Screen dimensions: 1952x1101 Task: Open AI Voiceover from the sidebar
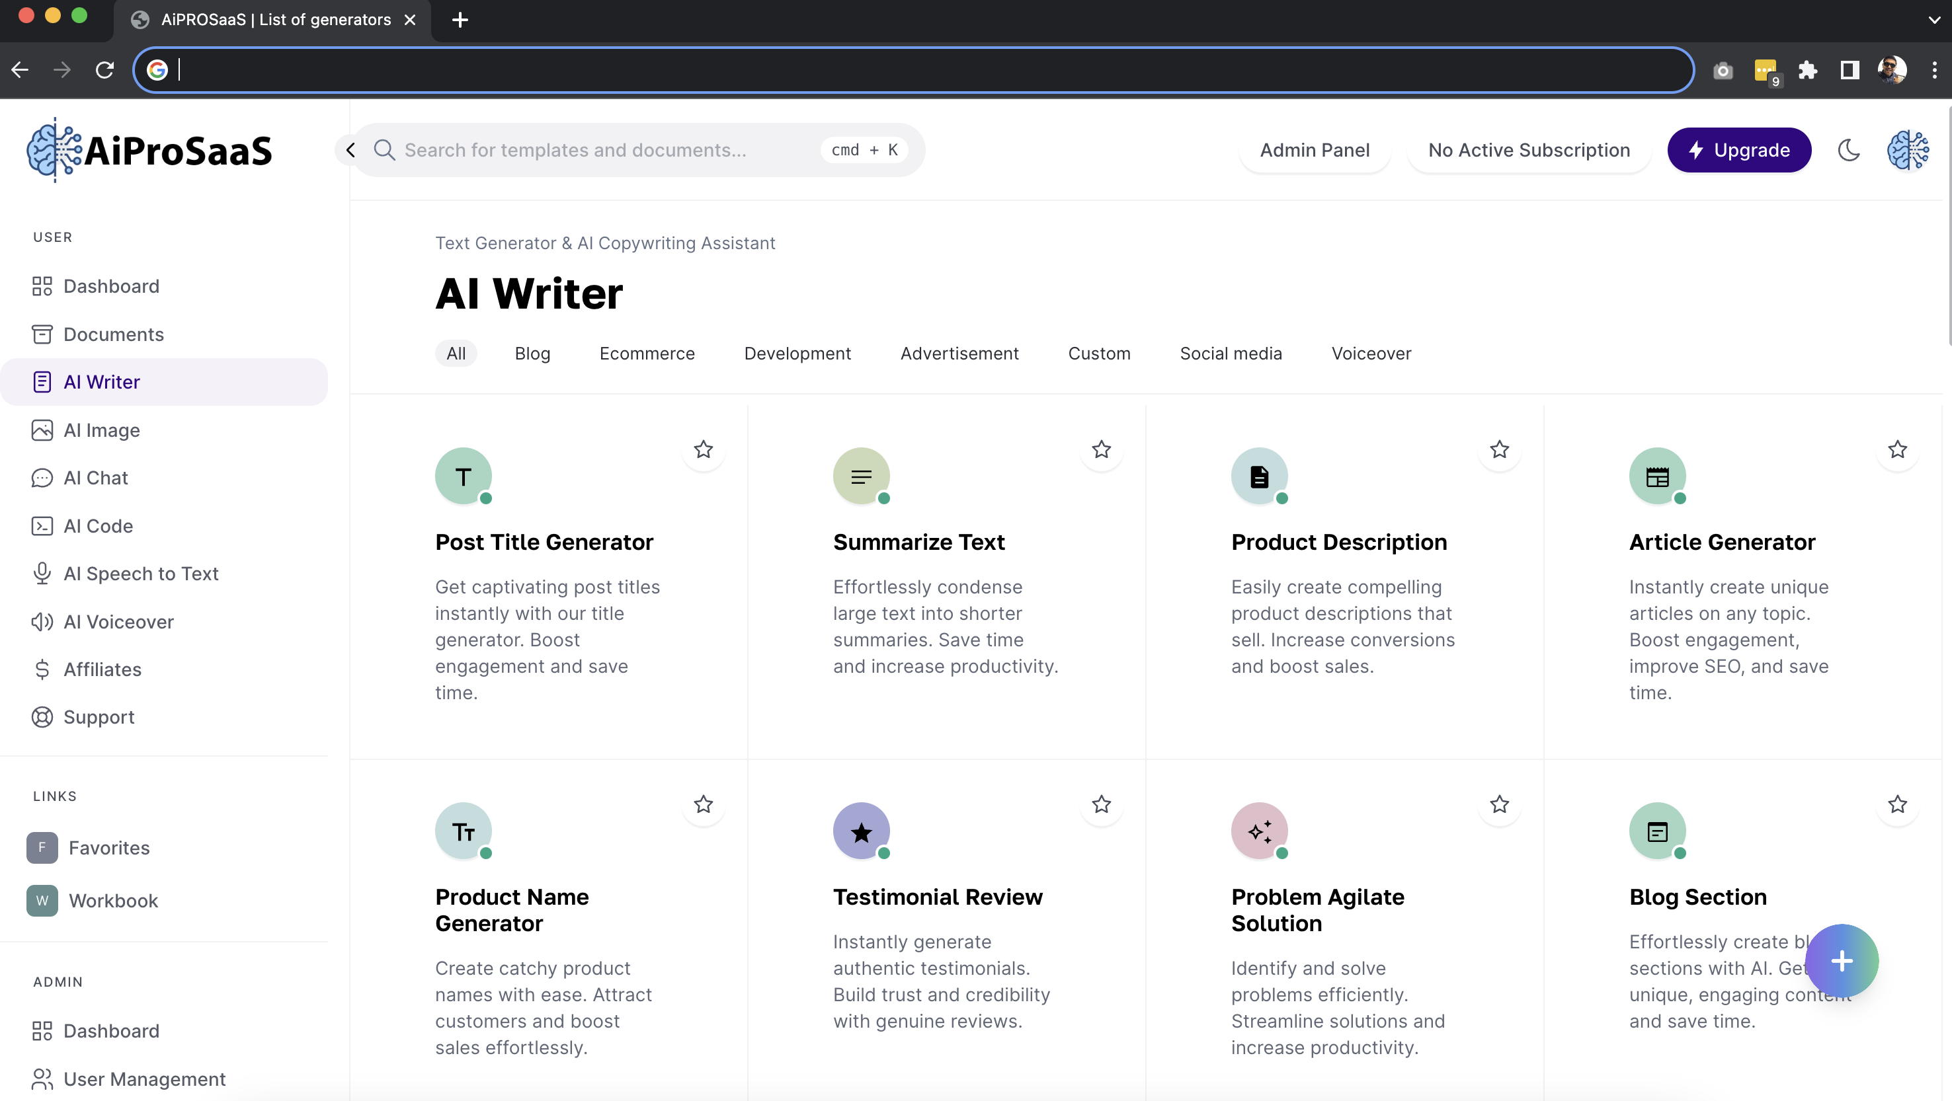tap(118, 622)
